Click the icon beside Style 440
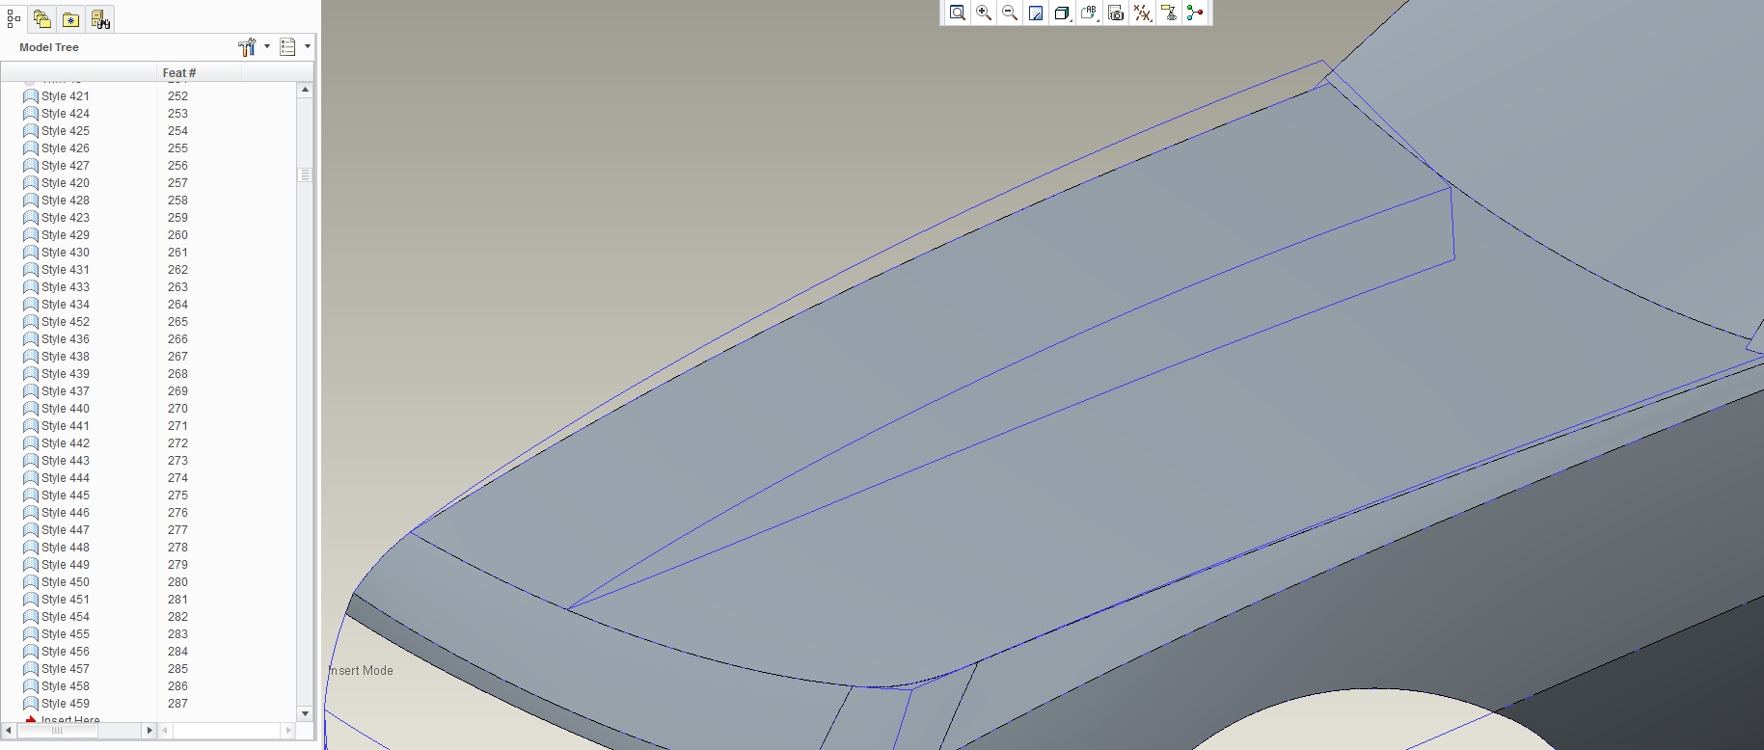The image size is (1764, 750). click(x=31, y=409)
